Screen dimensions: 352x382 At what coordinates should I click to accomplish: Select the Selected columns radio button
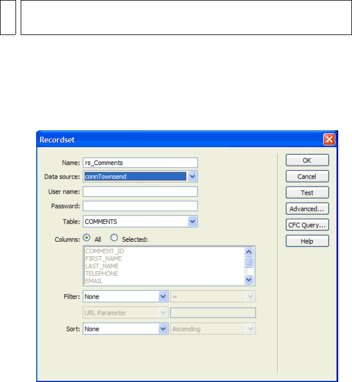coord(114,238)
